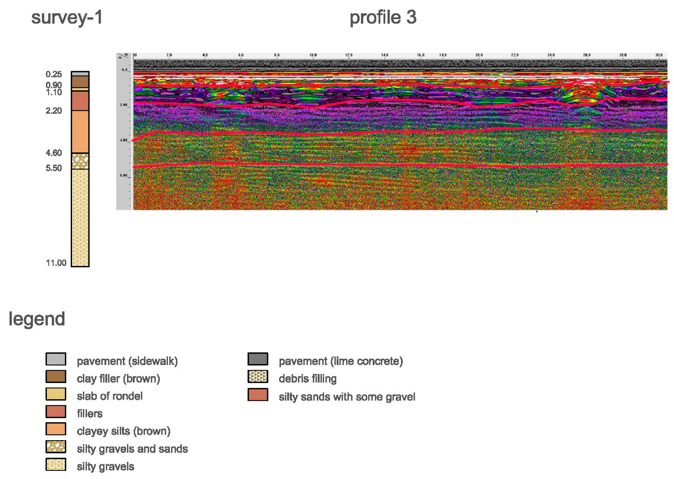Click the pavement (lime concrete) dark swatch
This screenshot has height=479, width=674.
258,359
